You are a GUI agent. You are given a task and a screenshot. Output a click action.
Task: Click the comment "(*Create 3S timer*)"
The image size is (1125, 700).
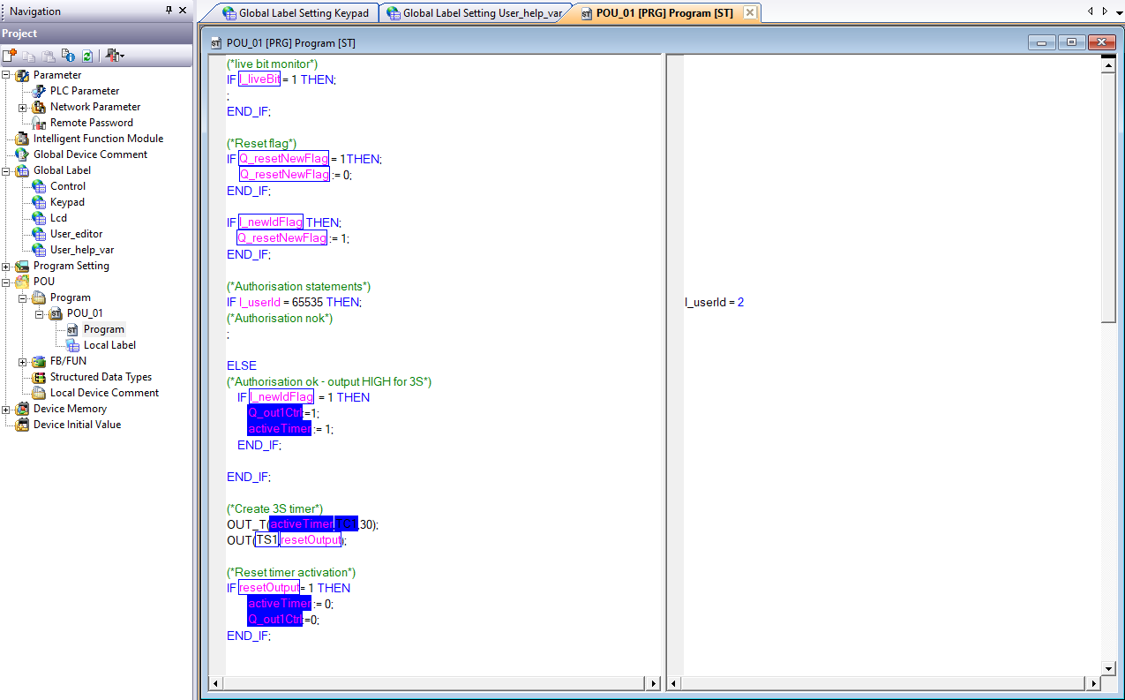click(275, 508)
